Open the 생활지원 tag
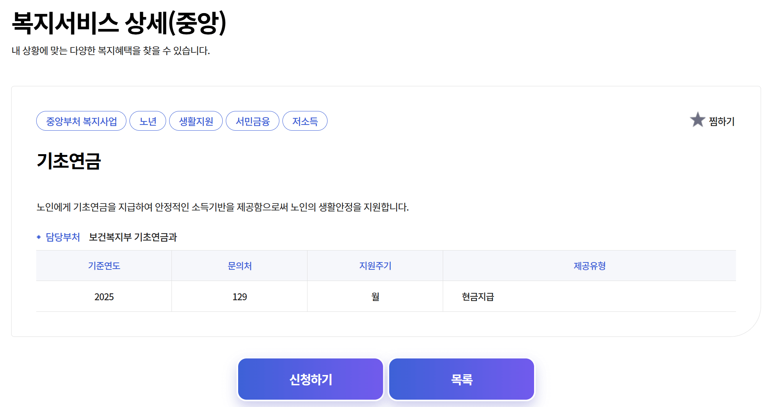This screenshot has width=778, height=407. [196, 121]
